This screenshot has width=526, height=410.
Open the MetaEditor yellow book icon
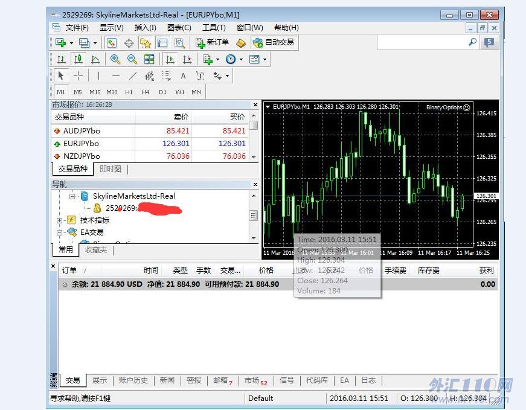(x=241, y=43)
